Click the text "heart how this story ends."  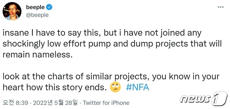click(x=54, y=87)
